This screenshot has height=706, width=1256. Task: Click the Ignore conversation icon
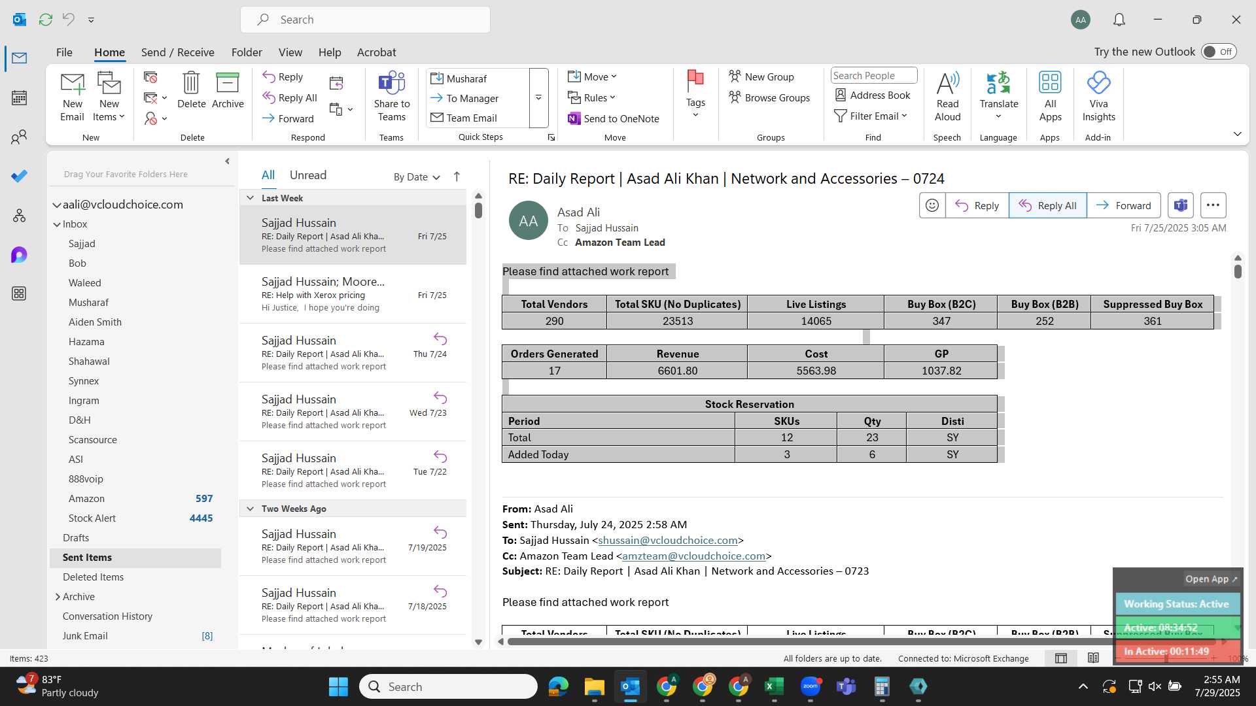coord(150,77)
